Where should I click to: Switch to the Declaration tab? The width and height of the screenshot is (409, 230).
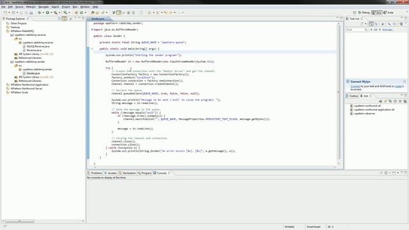(x=127, y=173)
